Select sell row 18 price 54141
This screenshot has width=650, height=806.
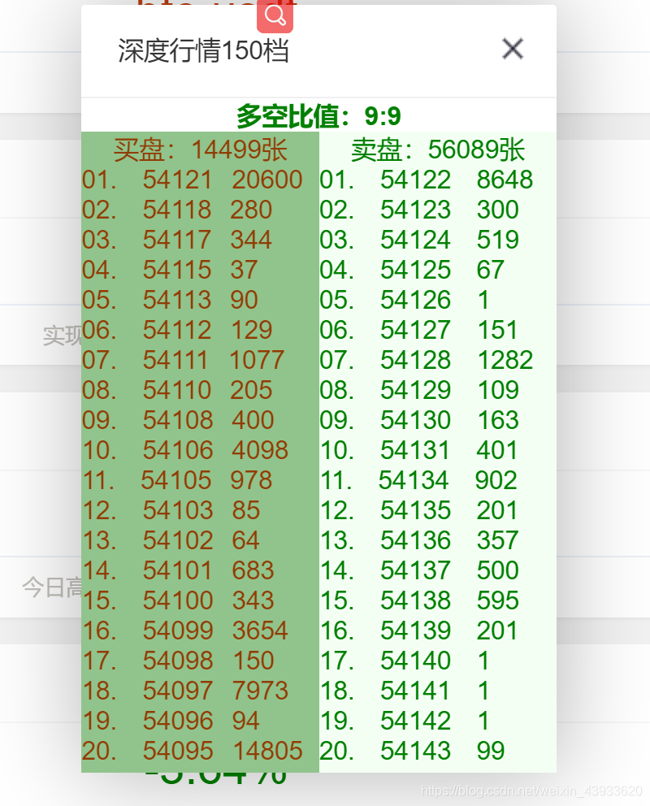click(x=415, y=691)
